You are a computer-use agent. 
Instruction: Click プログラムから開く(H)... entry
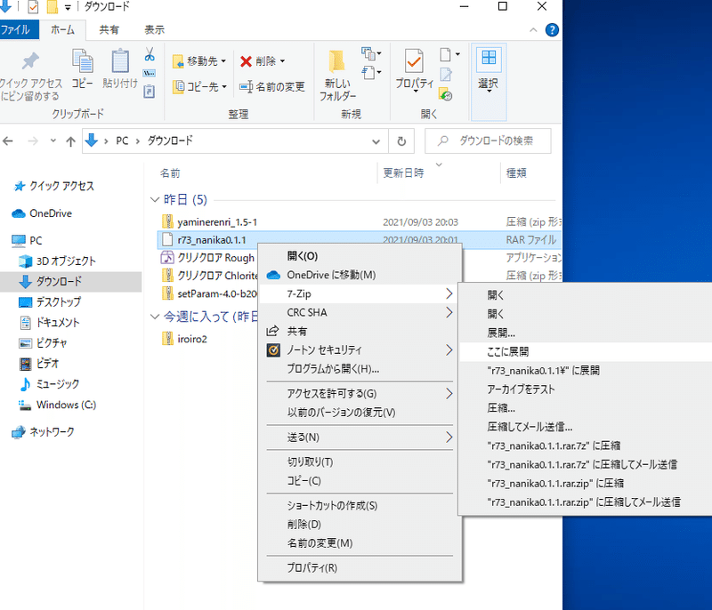click(x=360, y=369)
